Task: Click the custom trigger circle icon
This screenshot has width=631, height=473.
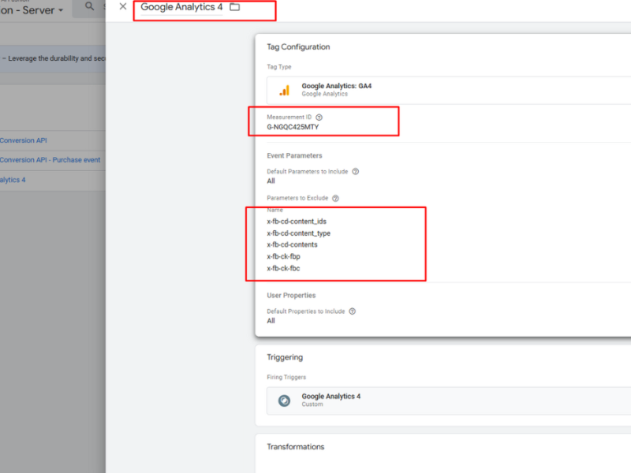Action: (x=284, y=400)
